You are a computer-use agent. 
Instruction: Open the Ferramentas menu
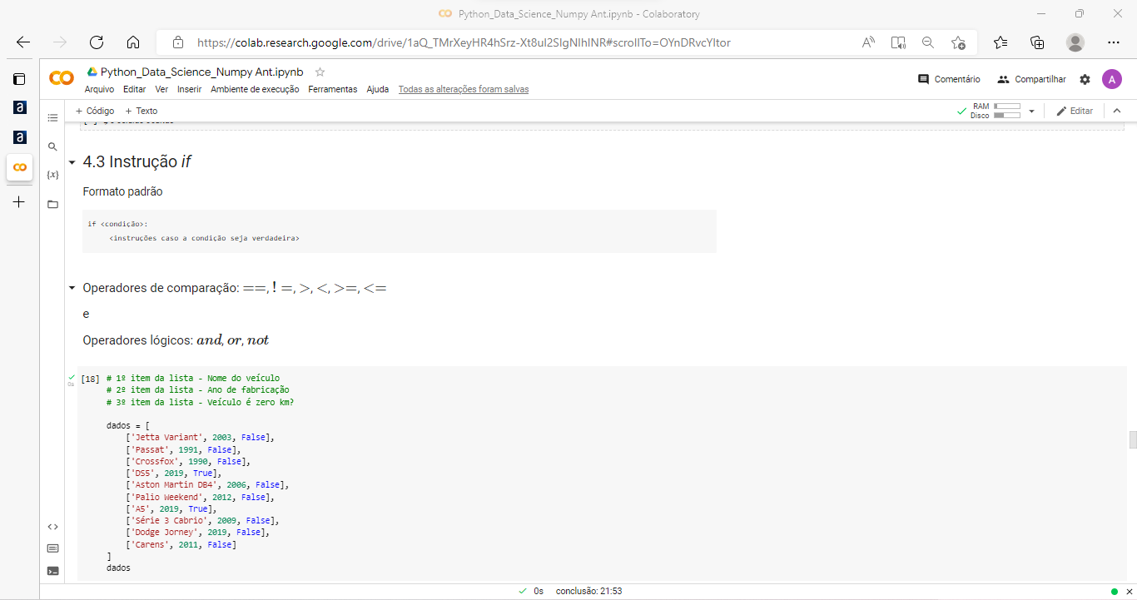pyautogui.click(x=333, y=89)
